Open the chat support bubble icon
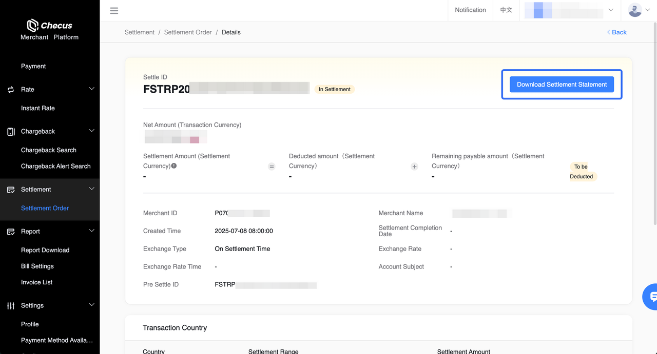Screen dimensions: 657x354 click(652, 297)
